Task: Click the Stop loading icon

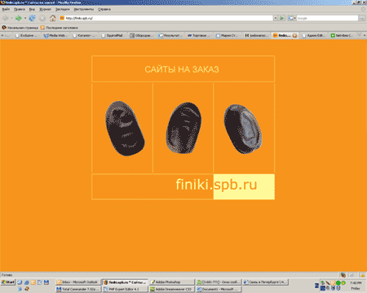Action: coord(42,18)
